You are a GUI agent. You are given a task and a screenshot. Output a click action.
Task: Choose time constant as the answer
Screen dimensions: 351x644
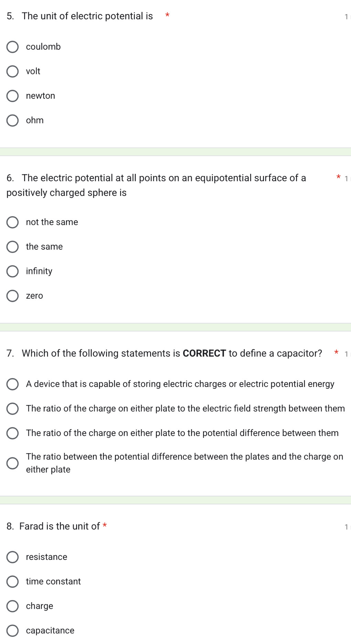13,581
